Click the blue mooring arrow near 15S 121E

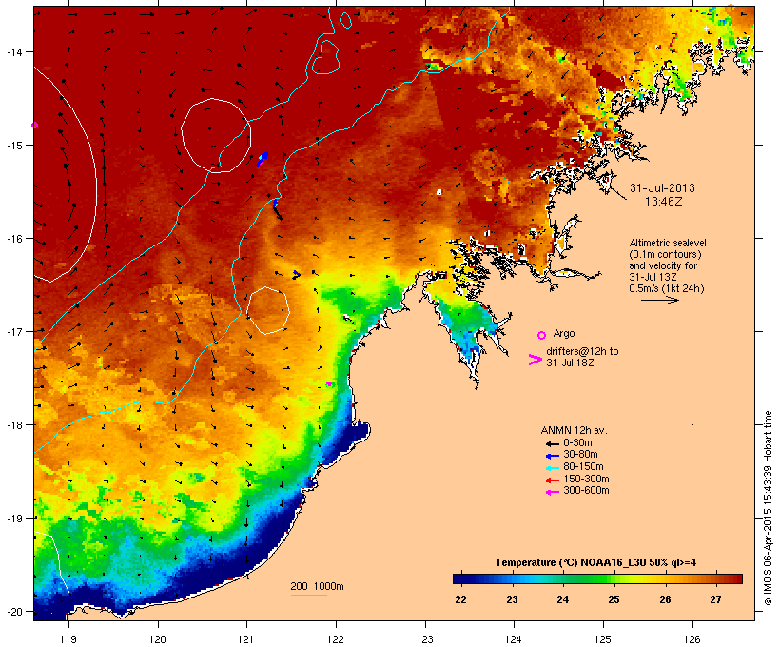(x=263, y=159)
